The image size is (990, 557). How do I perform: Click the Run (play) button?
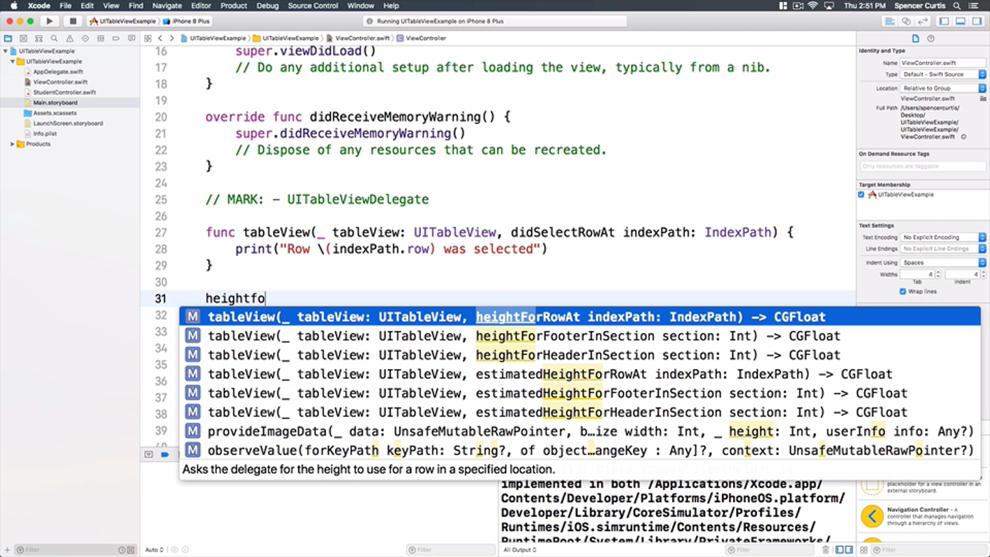[x=49, y=21]
